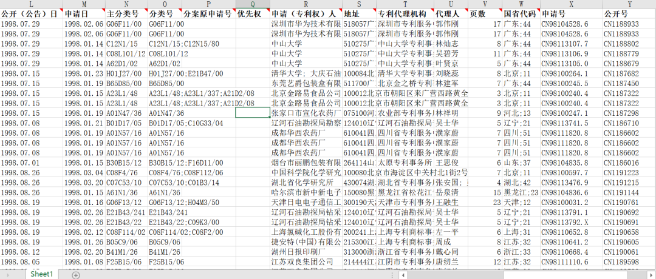Click the 公开号 header cell
The width and height of the screenshot is (656, 279).
coord(629,14)
